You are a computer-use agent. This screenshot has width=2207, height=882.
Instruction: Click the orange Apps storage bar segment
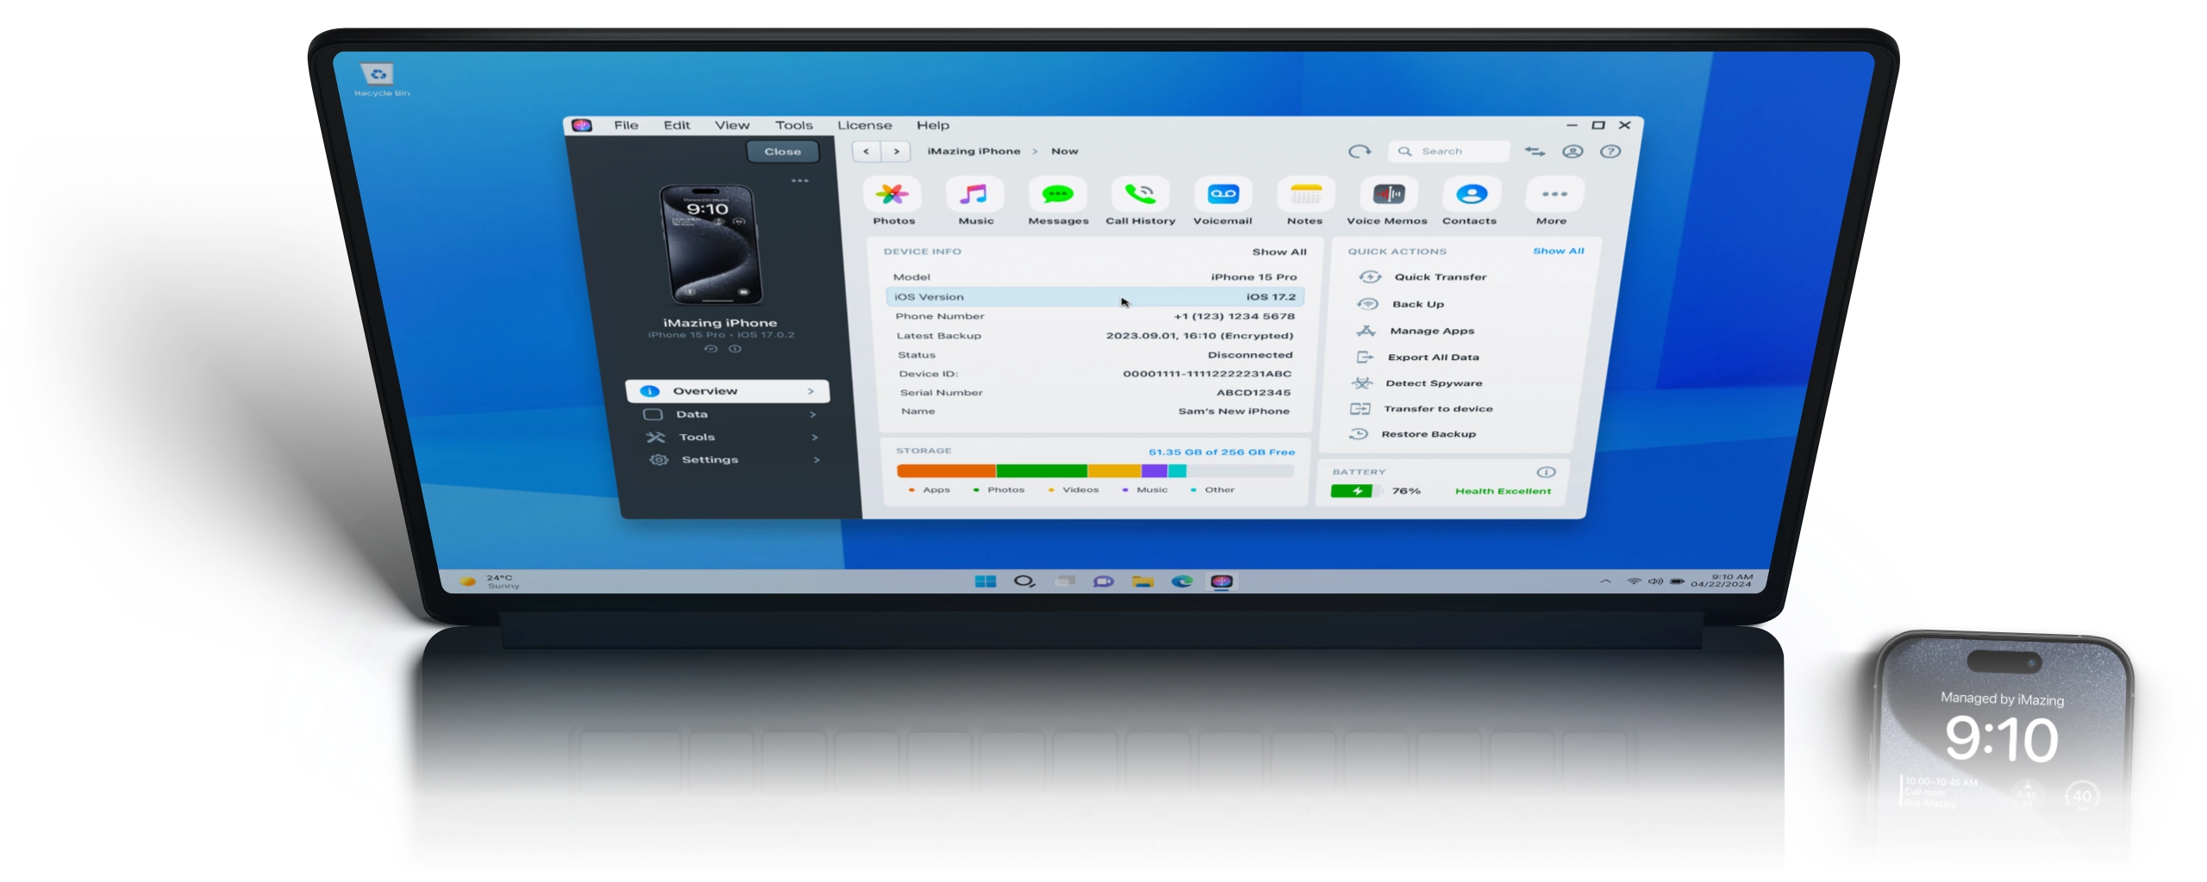(946, 471)
